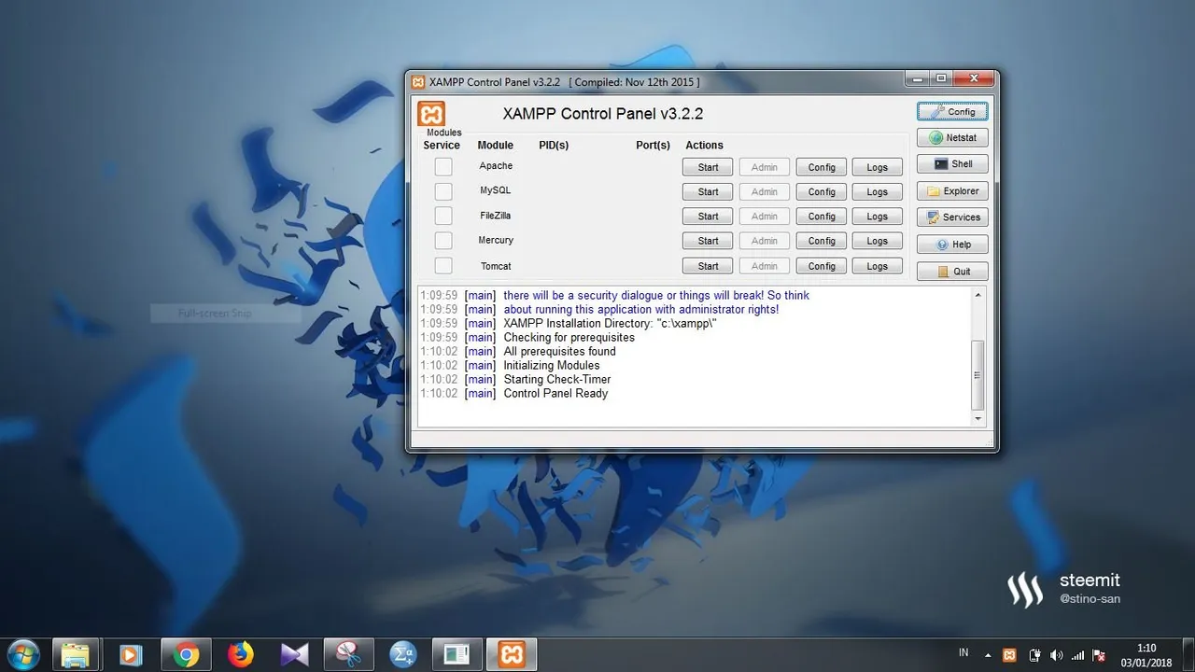
Task: Launch Google Chrome from the taskbar
Action: [x=185, y=654]
